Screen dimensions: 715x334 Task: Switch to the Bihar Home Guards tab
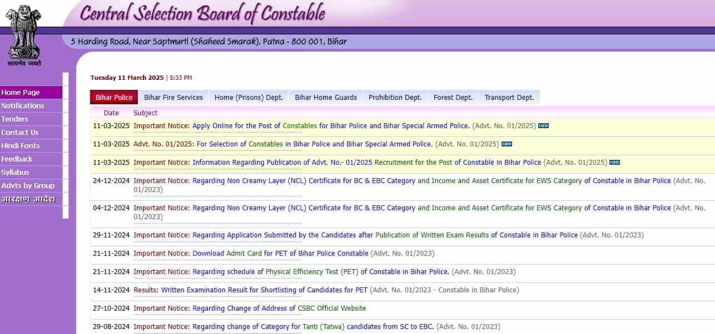point(326,97)
